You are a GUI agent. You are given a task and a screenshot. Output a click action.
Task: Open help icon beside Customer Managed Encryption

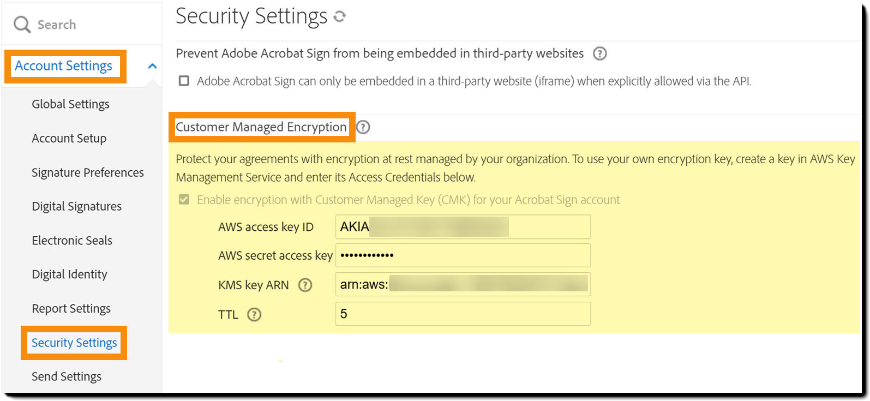pos(363,127)
